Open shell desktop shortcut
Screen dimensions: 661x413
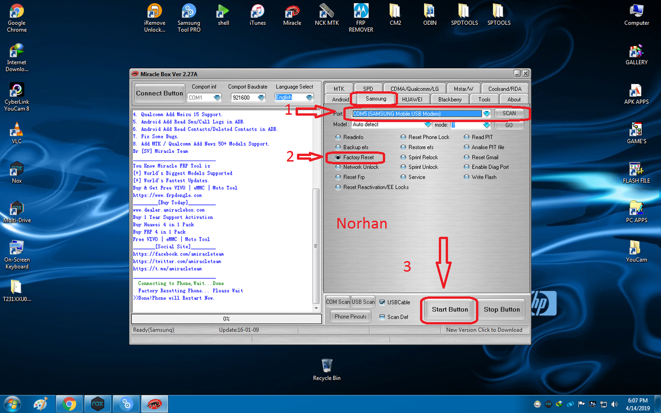coord(223,15)
